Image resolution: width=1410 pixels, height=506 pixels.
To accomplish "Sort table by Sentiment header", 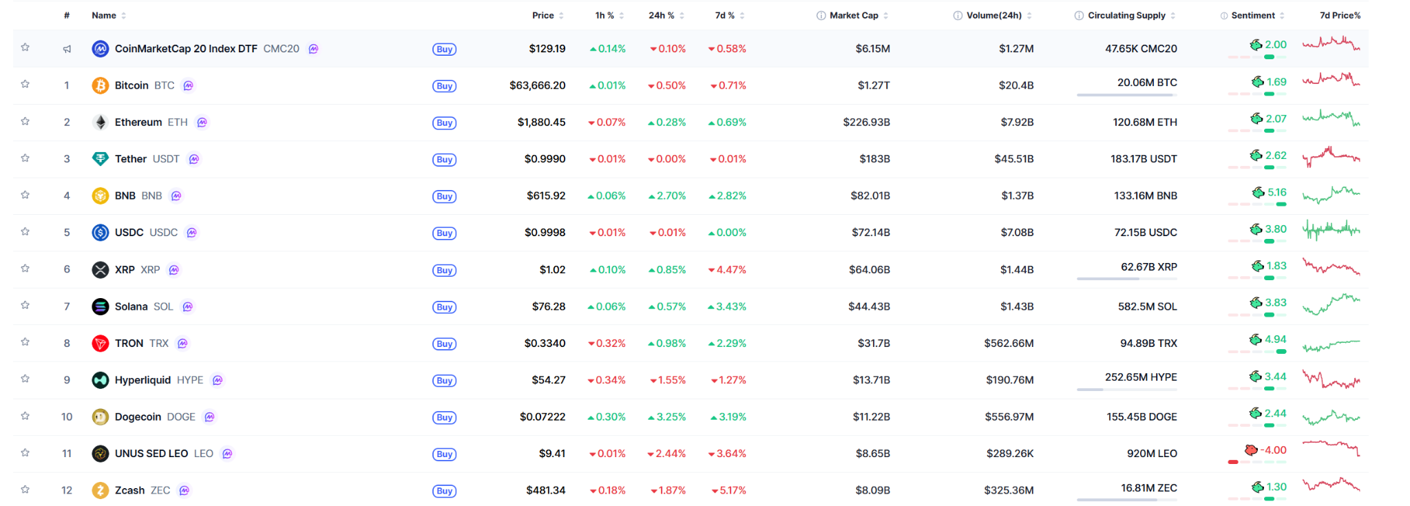I will (x=1258, y=15).
